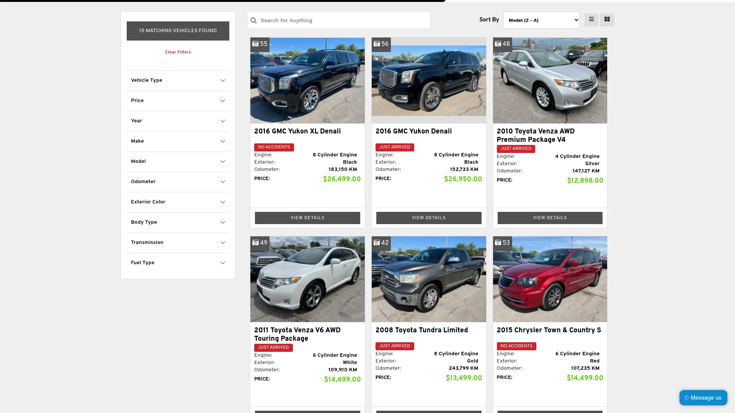Viewport: 735px width, 413px height.
Task: Open the 2016 GMC Yukon Denali photo
Action: pos(429,80)
